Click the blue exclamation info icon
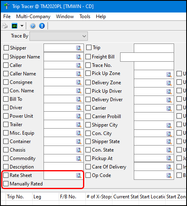Screen dimensions: 187x206 pyautogui.click(x=42, y=26)
